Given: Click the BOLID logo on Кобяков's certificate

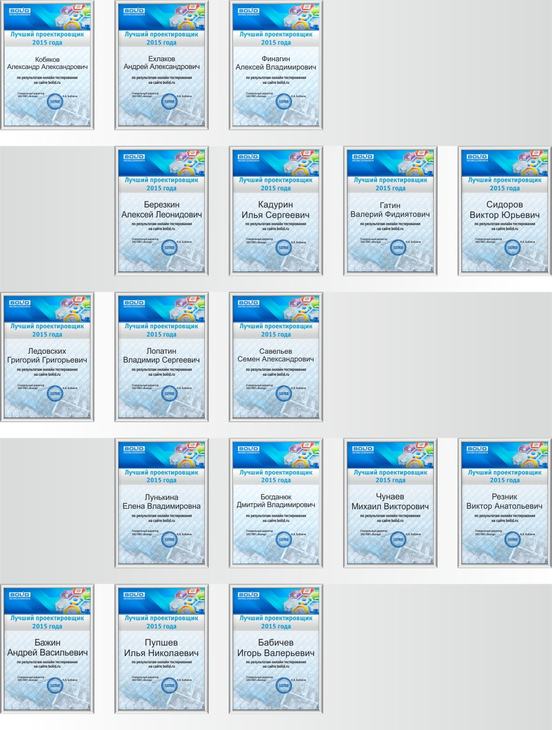Looking at the screenshot, I should (x=19, y=11).
